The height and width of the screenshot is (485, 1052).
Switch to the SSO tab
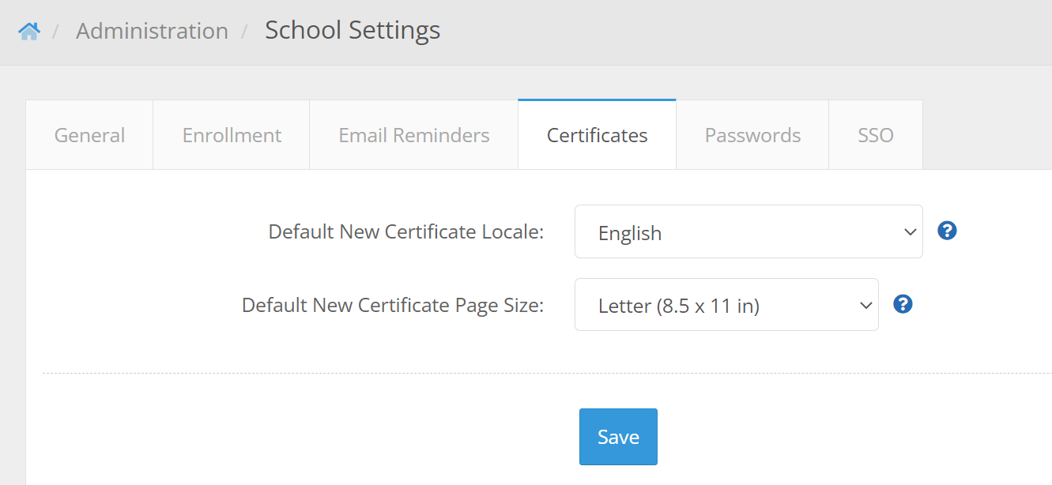876,135
